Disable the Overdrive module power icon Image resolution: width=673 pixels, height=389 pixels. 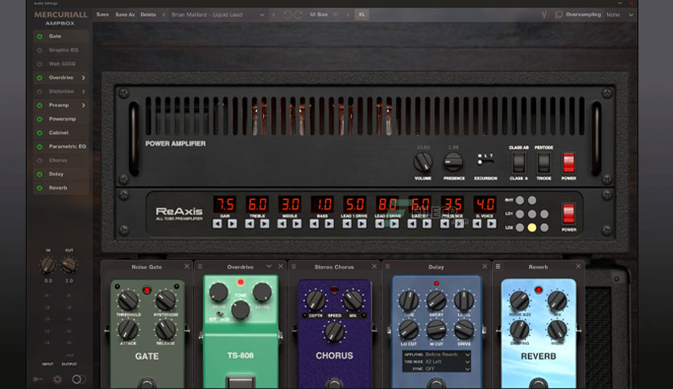click(x=39, y=77)
